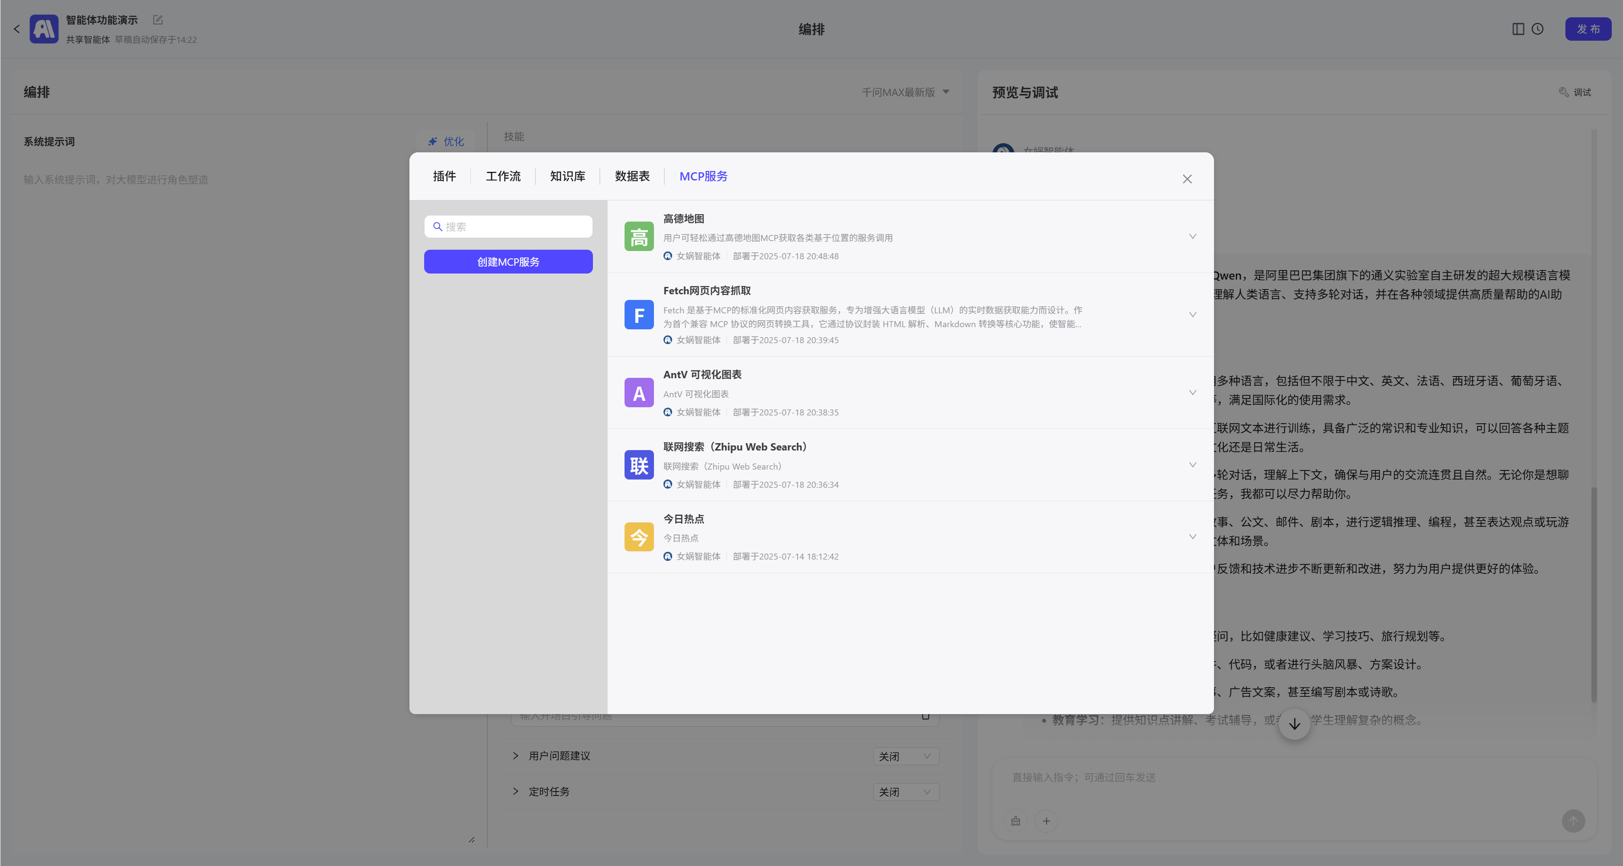The image size is (1623, 866).
Task: Switch to the 知识库 tab
Action: pyautogui.click(x=567, y=176)
